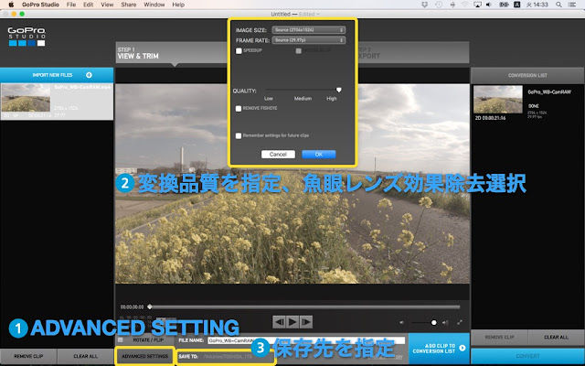The image size is (585, 366).
Task: Click Remove Clip below the import list
Action: pyautogui.click(x=28, y=356)
